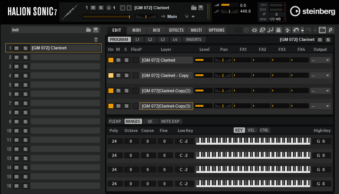Viewport: 339px width, 194px height.
Task: Click the MIDI channel connector icon
Action: click(109, 8)
